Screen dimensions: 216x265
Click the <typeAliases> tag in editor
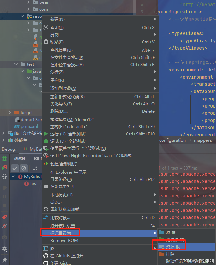(x=187, y=33)
